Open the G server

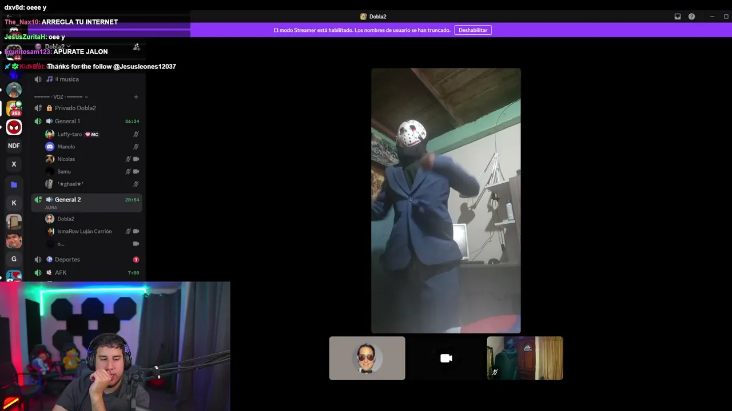click(x=14, y=259)
